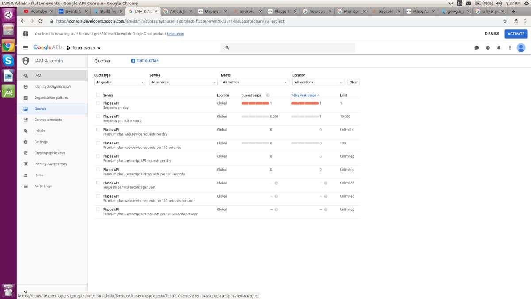Open the IAM people icon in sidebar
Viewport: 531px width, 299px height.
25,76
